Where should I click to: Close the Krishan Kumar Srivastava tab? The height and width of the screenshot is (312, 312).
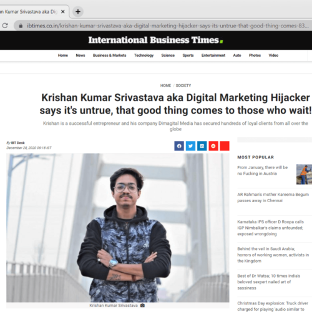(x=63, y=12)
